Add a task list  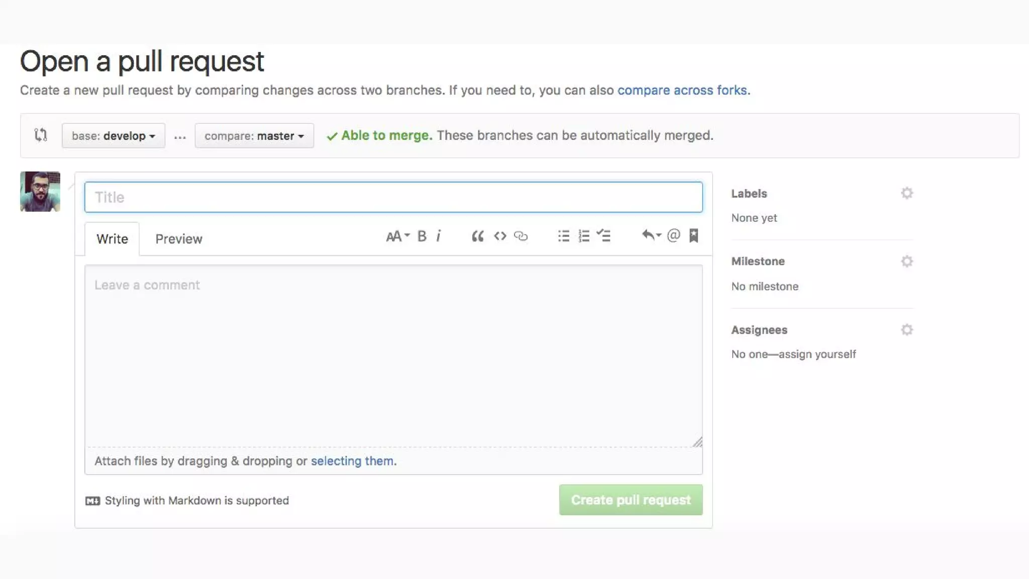[603, 235]
